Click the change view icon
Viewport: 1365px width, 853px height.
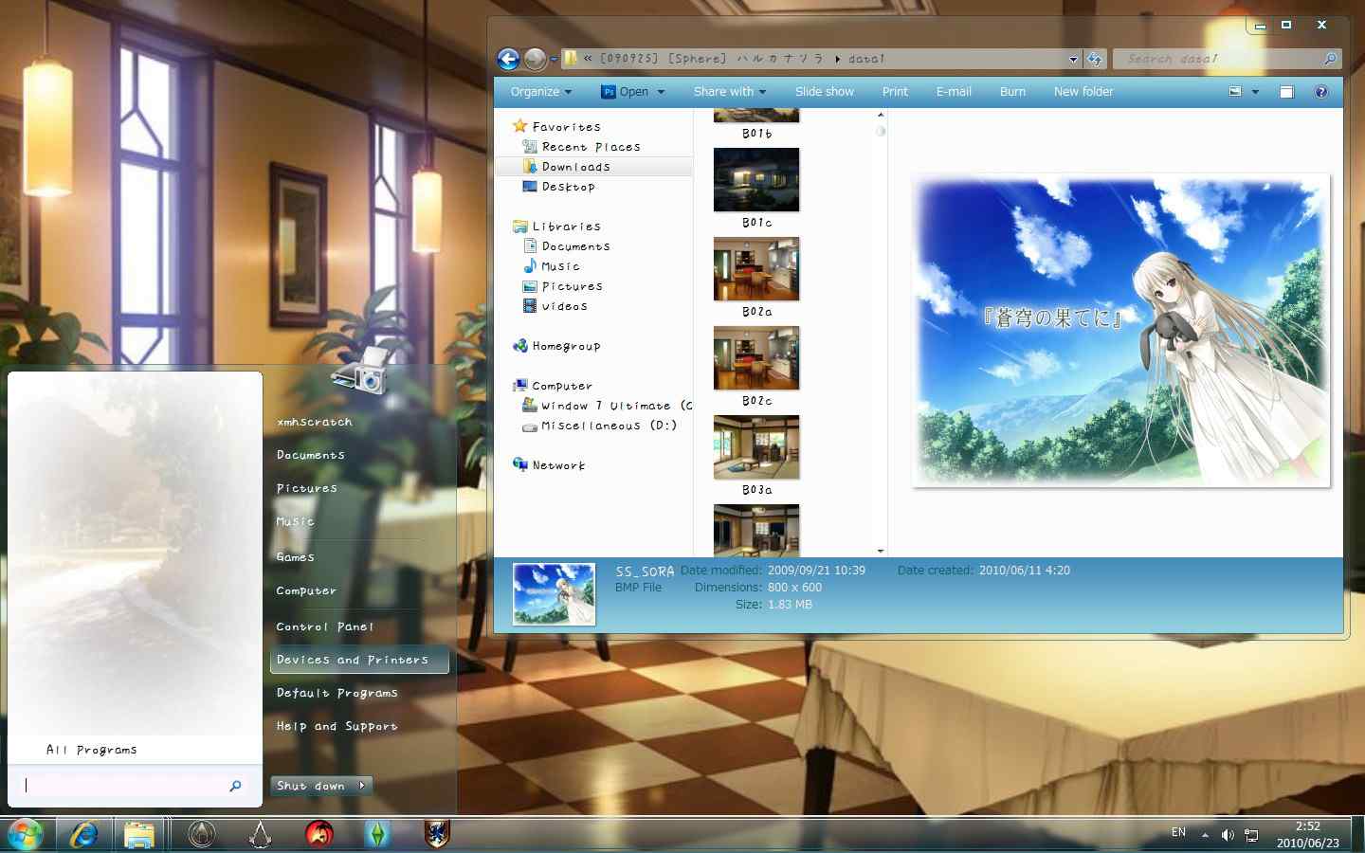click(x=1235, y=92)
